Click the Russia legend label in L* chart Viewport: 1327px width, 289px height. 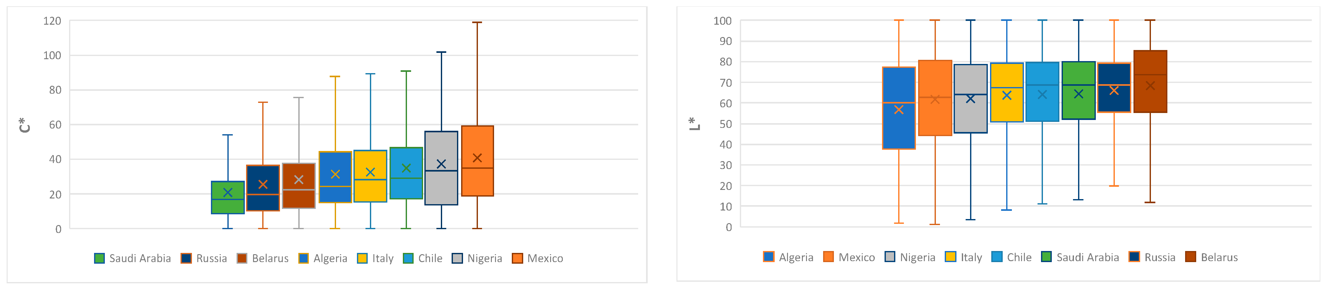coord(1159,257)
